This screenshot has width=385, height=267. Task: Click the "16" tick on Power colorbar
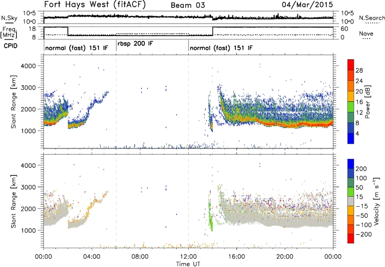coord(359,102)
